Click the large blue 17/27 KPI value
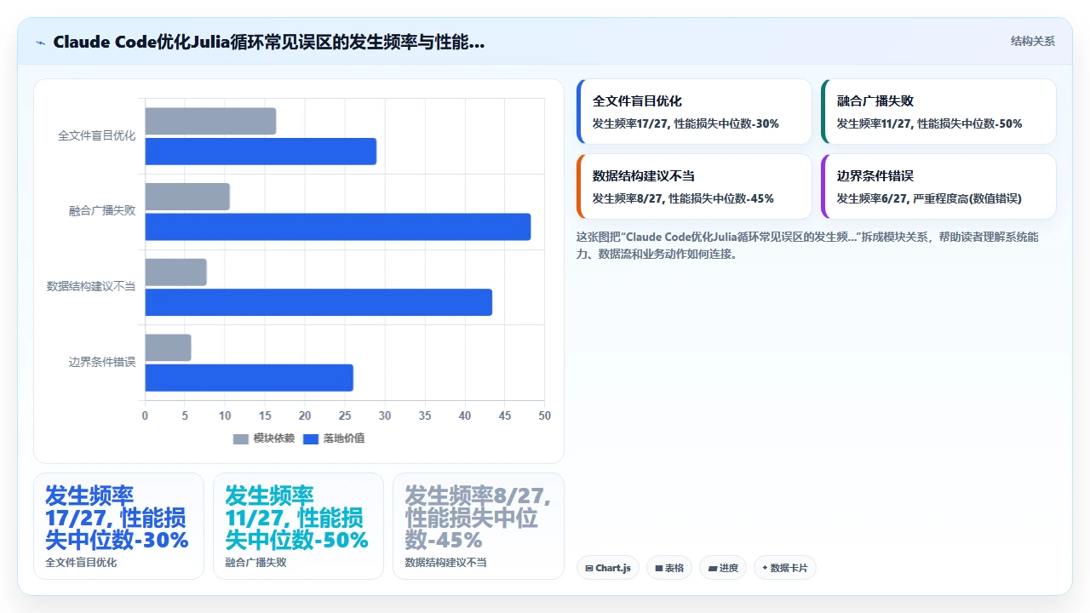 pyautogui.click(x=117, y=518)
